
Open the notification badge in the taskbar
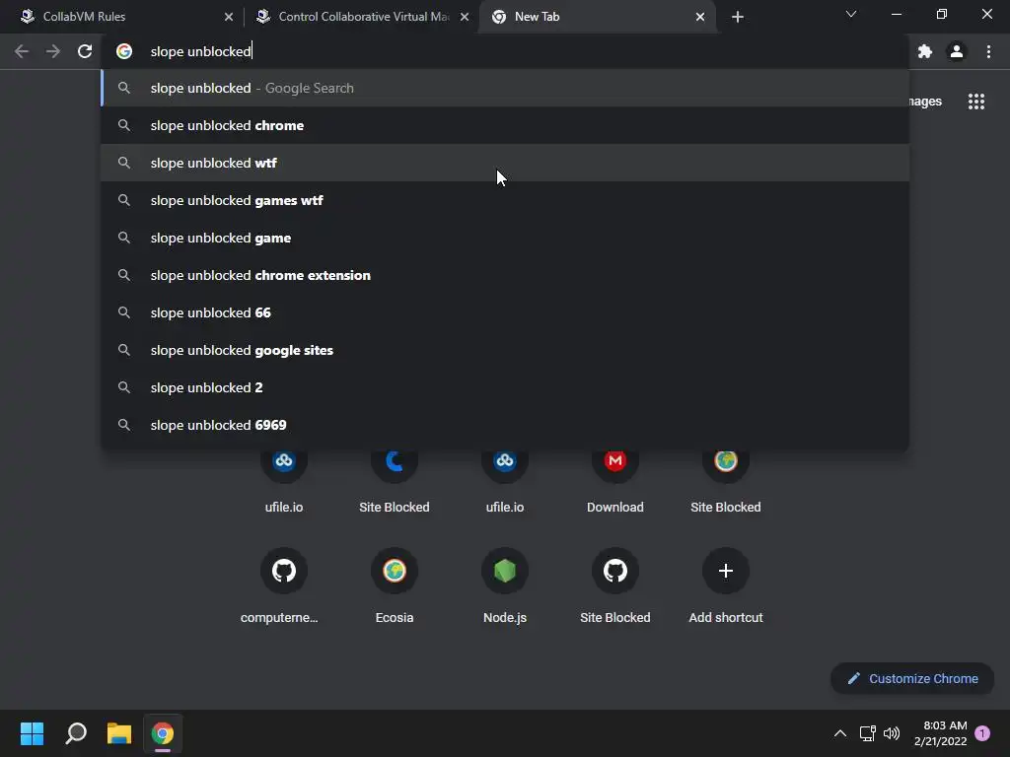tap(982, 733)
